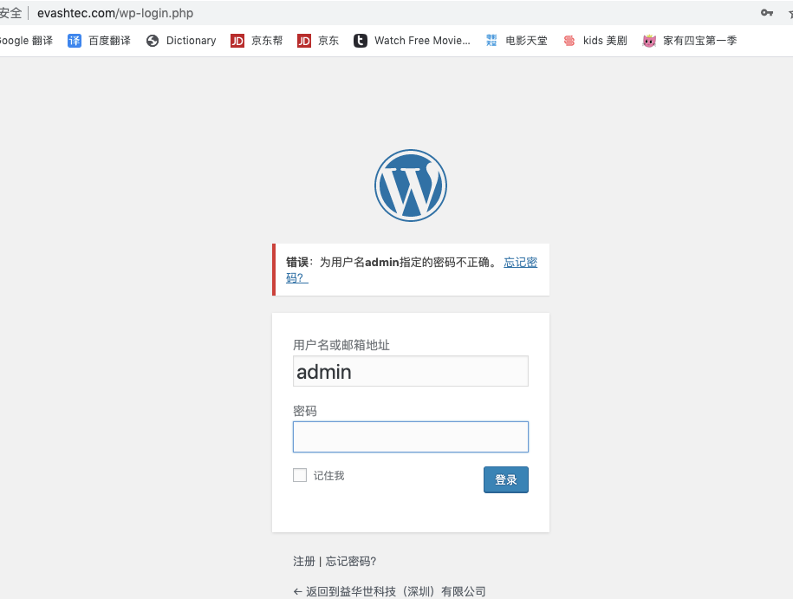Screen dimensions: 793x599
Task: Click 忘记密码? link below the login form
Action: (351, 561)
